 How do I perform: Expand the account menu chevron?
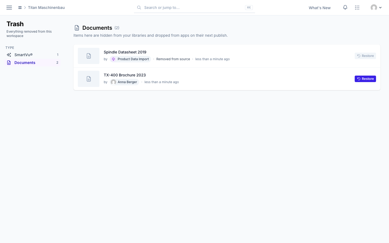point(380,8)
